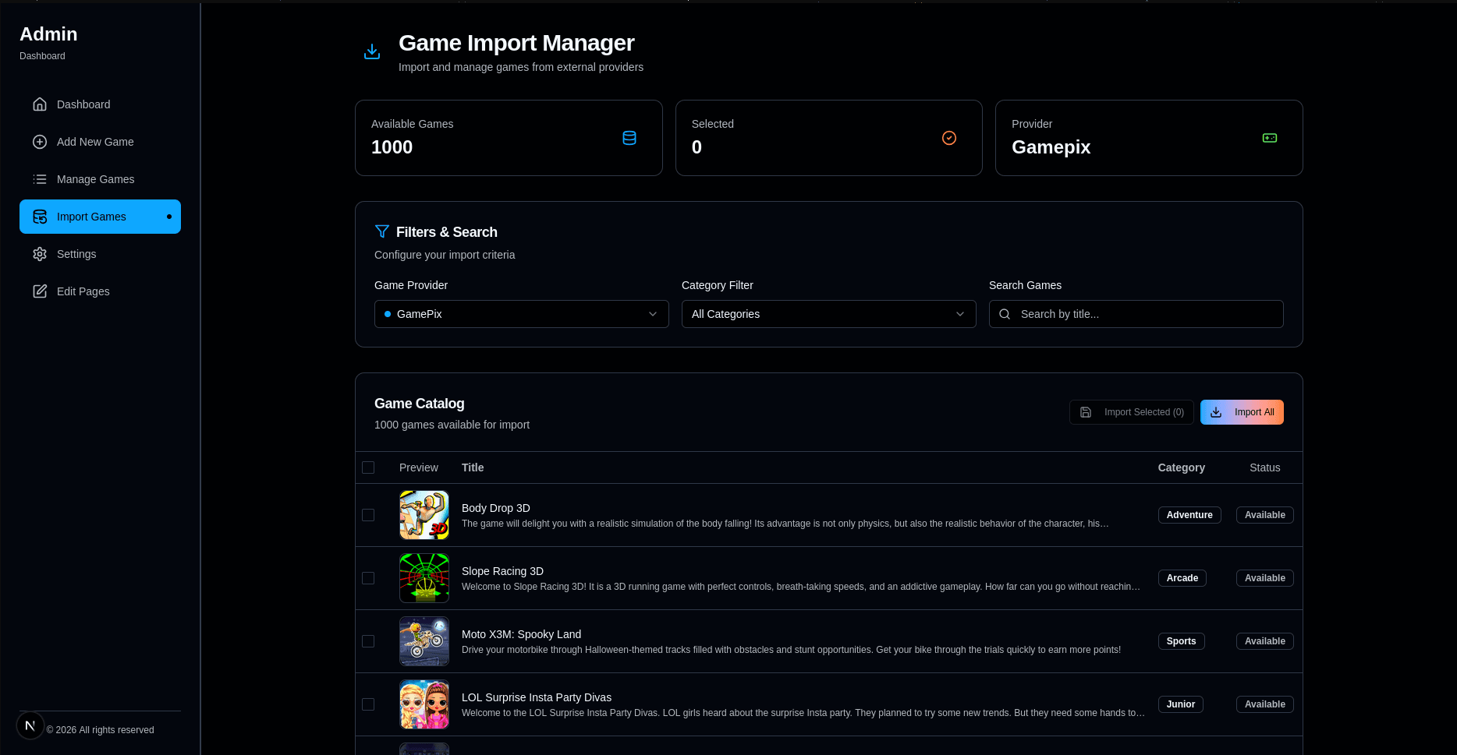Screen dimensions: 1457x755
Task: Select the Add New Game plus icon
Action: point(39,141)
